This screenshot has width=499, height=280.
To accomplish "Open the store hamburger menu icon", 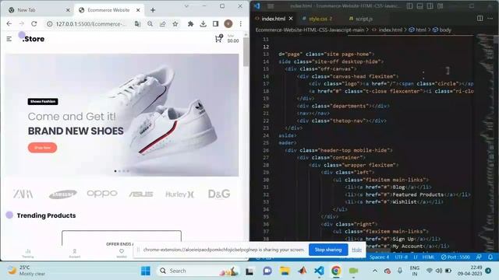I will pyautogui.click(x=9, y=39).
